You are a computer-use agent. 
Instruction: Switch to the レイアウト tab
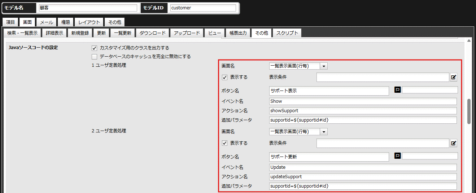pyautogui.click(x=89, y=22)
